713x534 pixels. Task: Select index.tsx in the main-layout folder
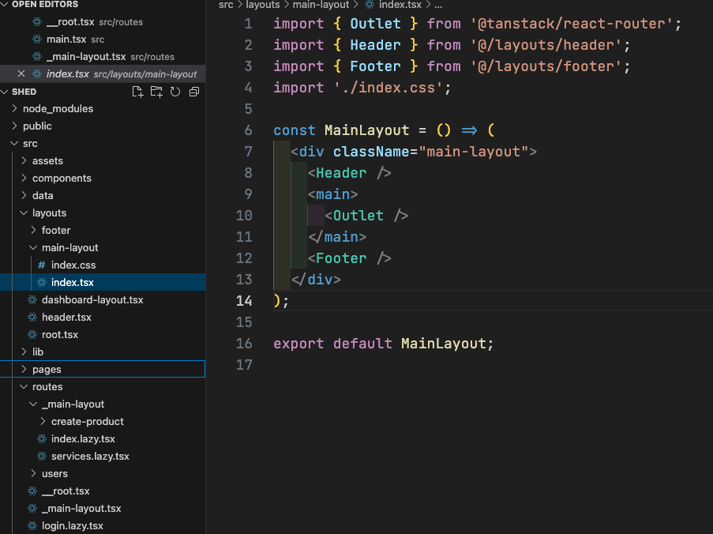point(103,282)
